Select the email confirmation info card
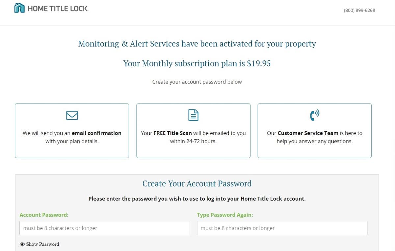395x251 pixels. [72, 130]
